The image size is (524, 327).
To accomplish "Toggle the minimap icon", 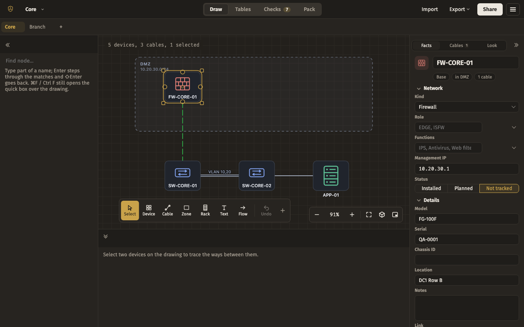I will [x=395, y=215].
